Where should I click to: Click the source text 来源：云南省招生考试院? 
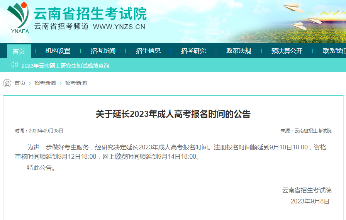pyautogui.click(x=306, y=131)
